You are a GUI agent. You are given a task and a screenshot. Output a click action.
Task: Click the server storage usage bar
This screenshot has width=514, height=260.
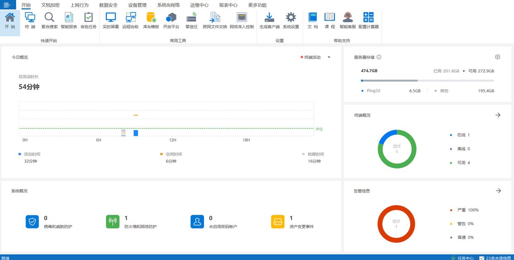tap(427, 80)
